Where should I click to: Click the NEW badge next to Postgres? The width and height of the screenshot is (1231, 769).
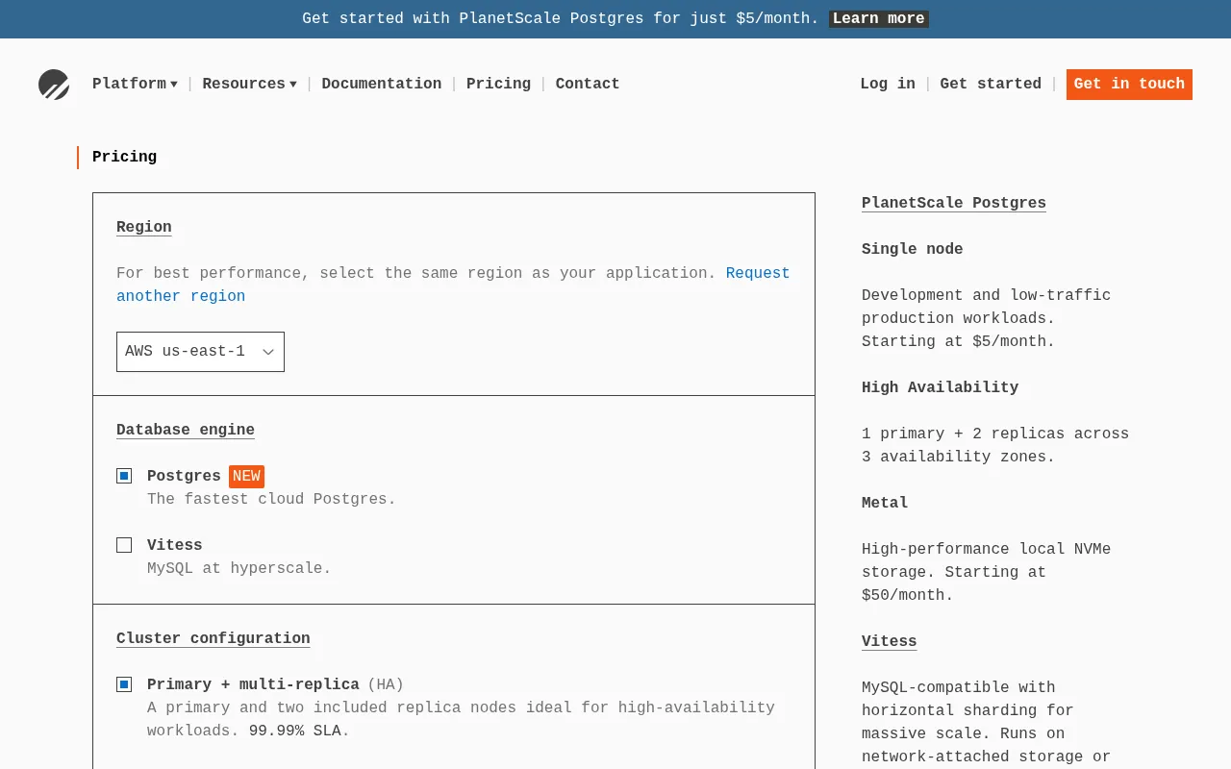click(x=246, y=477)
